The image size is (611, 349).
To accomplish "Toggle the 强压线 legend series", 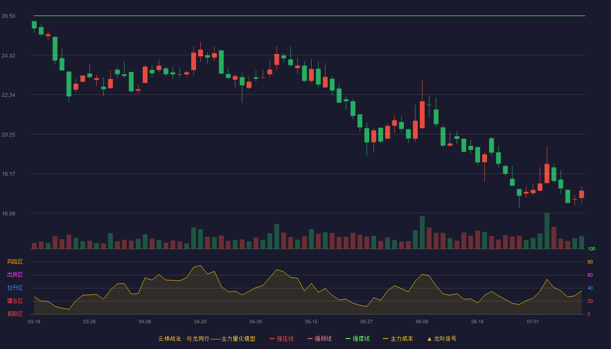I will point(281,339).
